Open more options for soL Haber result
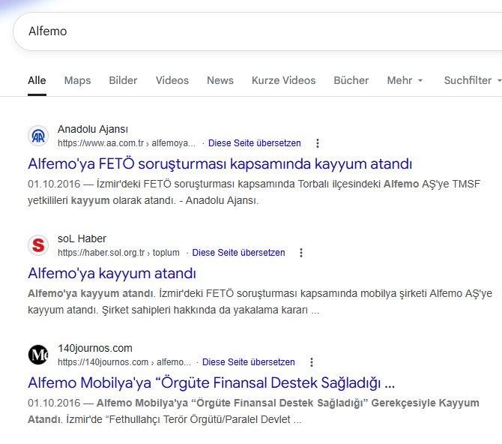502x444 pixels. point(301,253)
